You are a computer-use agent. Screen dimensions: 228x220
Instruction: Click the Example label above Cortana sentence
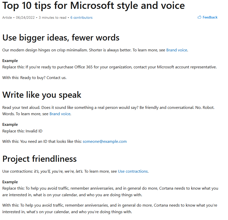click(x=10, y=182)
